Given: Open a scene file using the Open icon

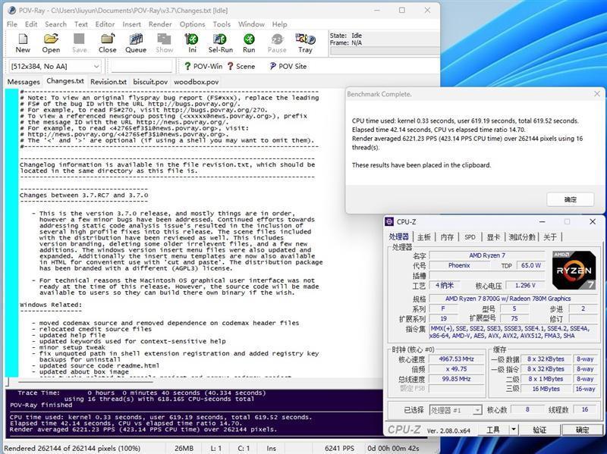Looking at the screenshot, I should point(50,42).
